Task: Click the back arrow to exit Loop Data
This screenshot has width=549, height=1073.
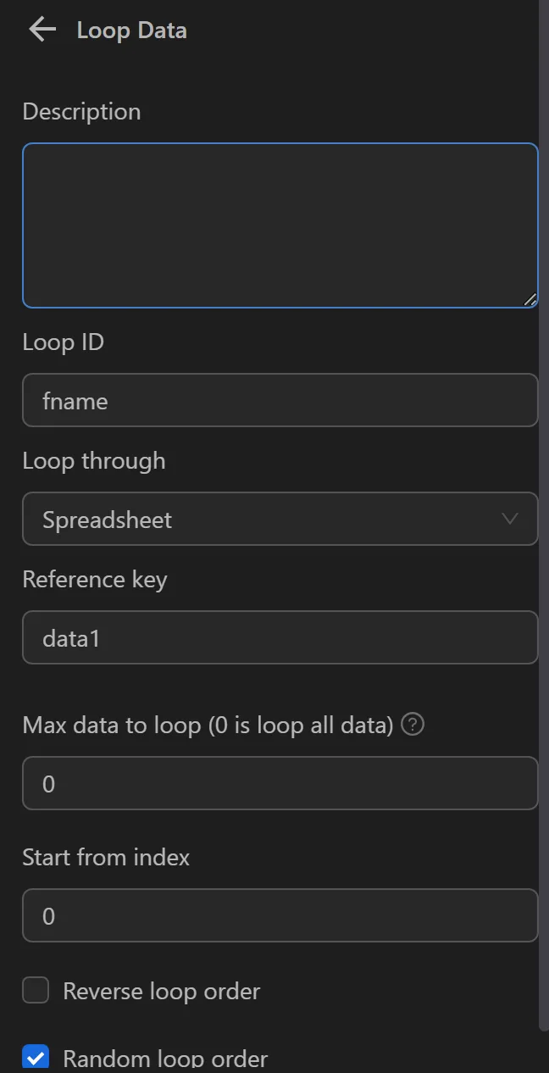Action: point(42,30)
